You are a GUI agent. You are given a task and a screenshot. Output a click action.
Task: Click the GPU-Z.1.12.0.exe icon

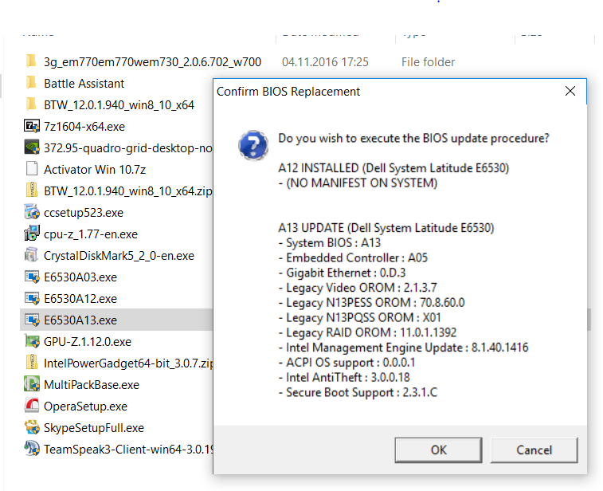pyautogui.click(x=32, y=342)
